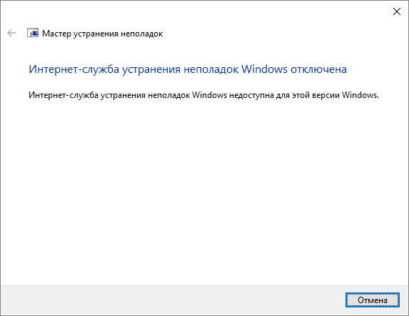Click the Отмена button

tap(373, 300)
